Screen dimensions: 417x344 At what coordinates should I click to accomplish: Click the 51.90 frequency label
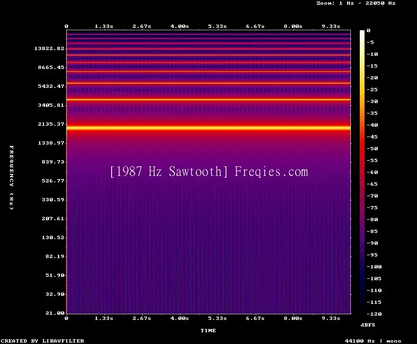coord(55,275)
